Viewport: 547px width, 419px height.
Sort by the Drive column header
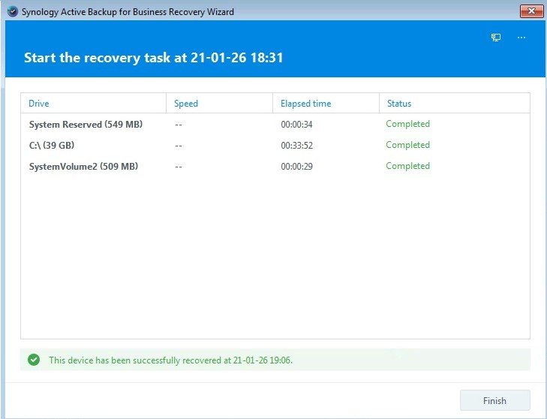[94, 104]
